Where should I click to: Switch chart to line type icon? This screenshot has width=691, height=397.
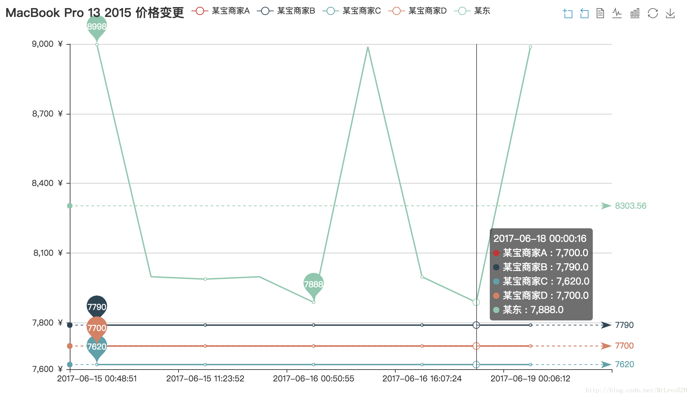click(x=617, y=14)
